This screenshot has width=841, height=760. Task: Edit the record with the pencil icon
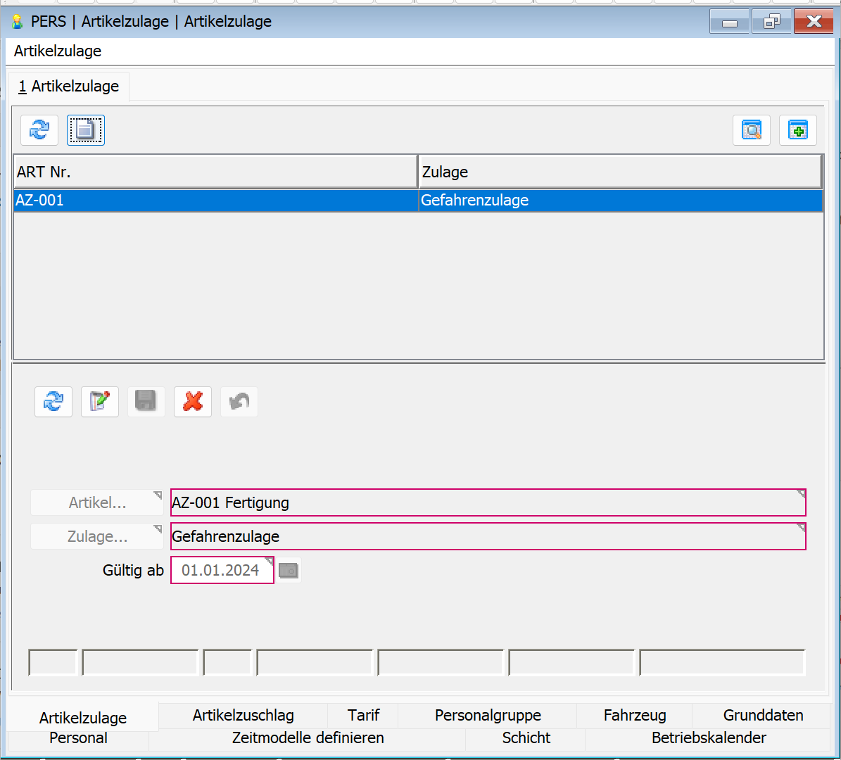[x=100, y=402]
